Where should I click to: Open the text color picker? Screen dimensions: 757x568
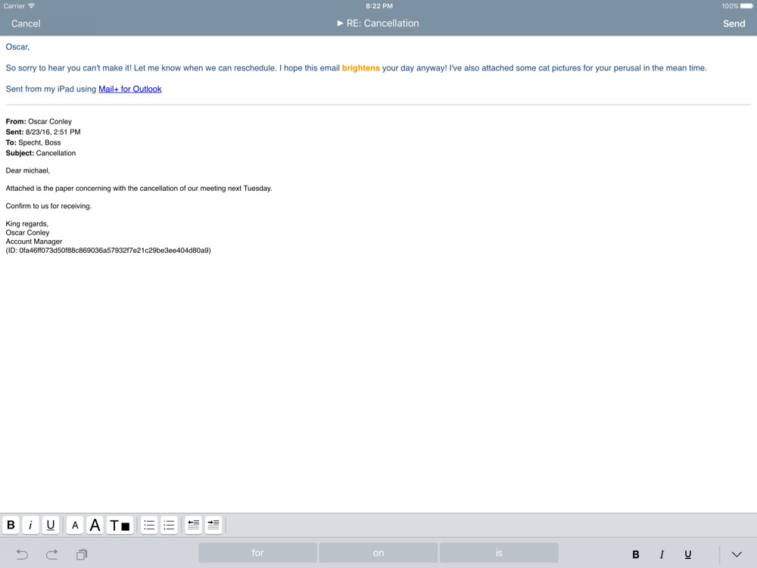tap(120, 525)
